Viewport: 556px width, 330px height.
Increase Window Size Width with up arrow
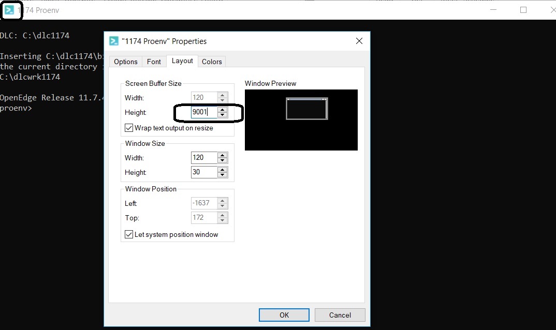[223, 155]
